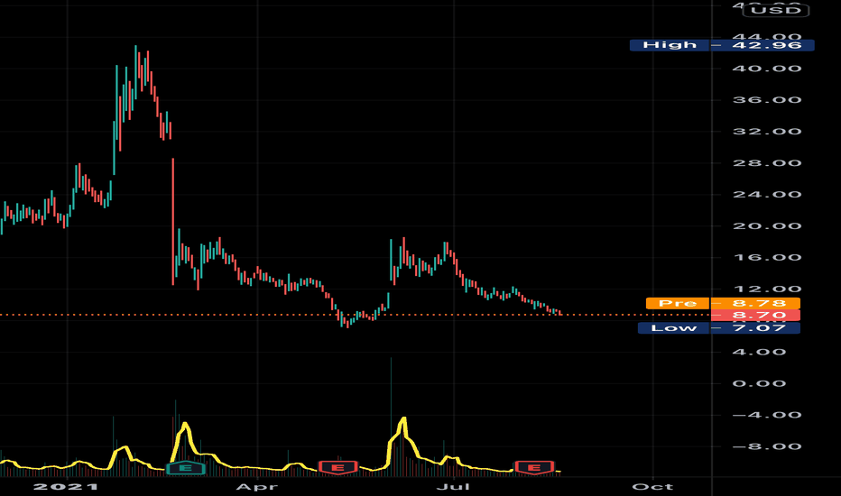
Task: Click the 28.00 price axis label
Action: pos(767,163)
